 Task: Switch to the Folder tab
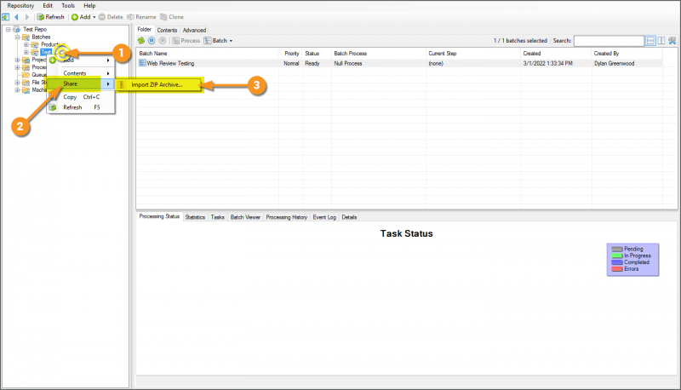click(144, 30)
